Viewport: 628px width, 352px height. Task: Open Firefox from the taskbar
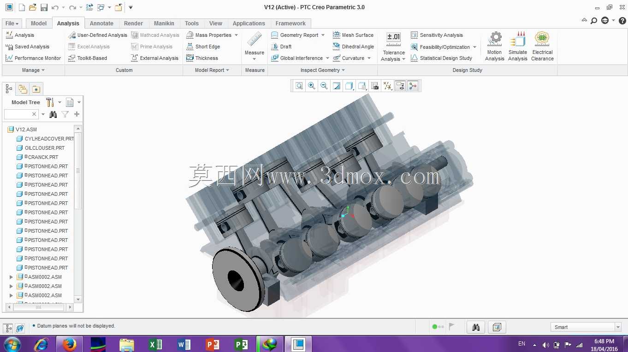[70, 344]
